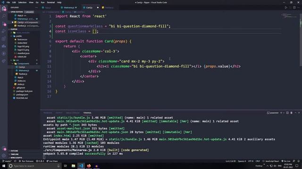Viewport: 302px width, 169px height.
Task: Click the UTF-8 encoding indicator
Action: click(x=251, y=161)
